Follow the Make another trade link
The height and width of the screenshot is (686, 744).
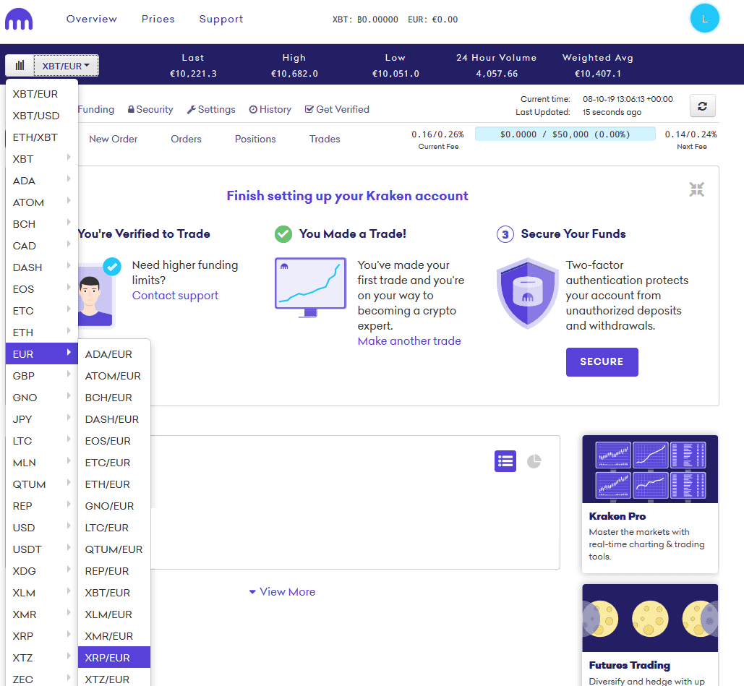tap(409, 340)
